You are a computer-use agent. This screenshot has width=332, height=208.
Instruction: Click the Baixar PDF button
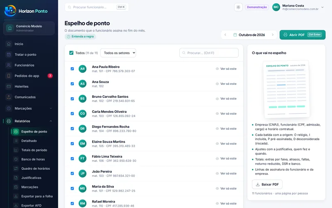point(267,184)
